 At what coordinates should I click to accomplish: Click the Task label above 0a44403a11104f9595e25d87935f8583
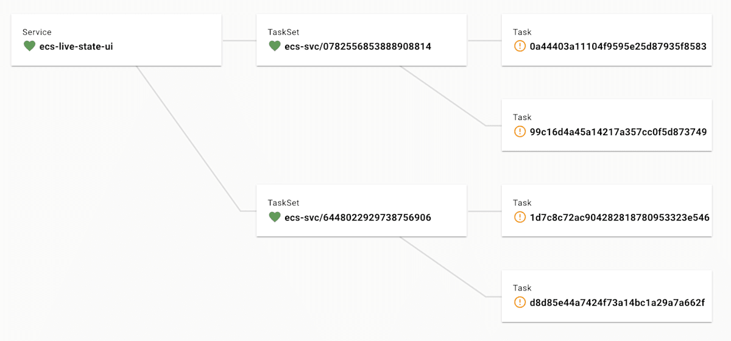point(522,32)
